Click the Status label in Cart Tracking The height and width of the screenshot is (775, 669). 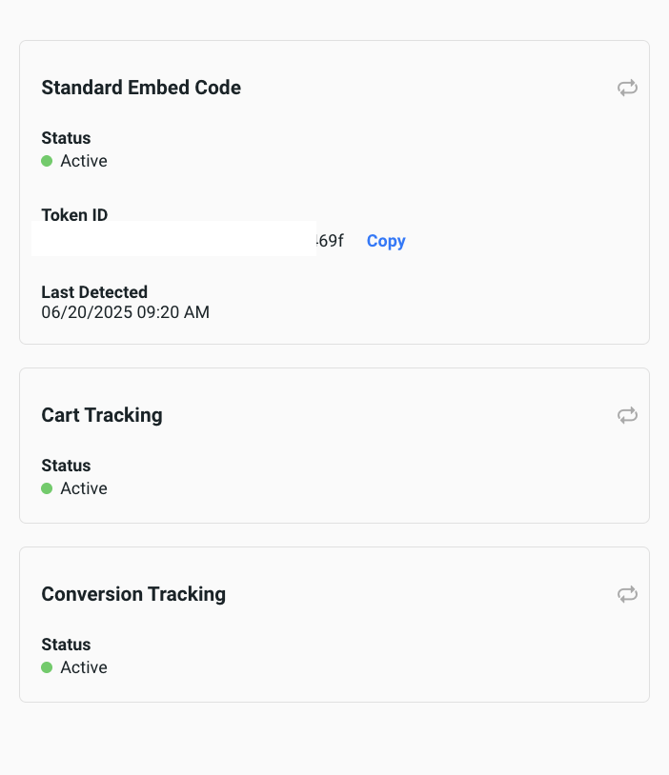66,466
